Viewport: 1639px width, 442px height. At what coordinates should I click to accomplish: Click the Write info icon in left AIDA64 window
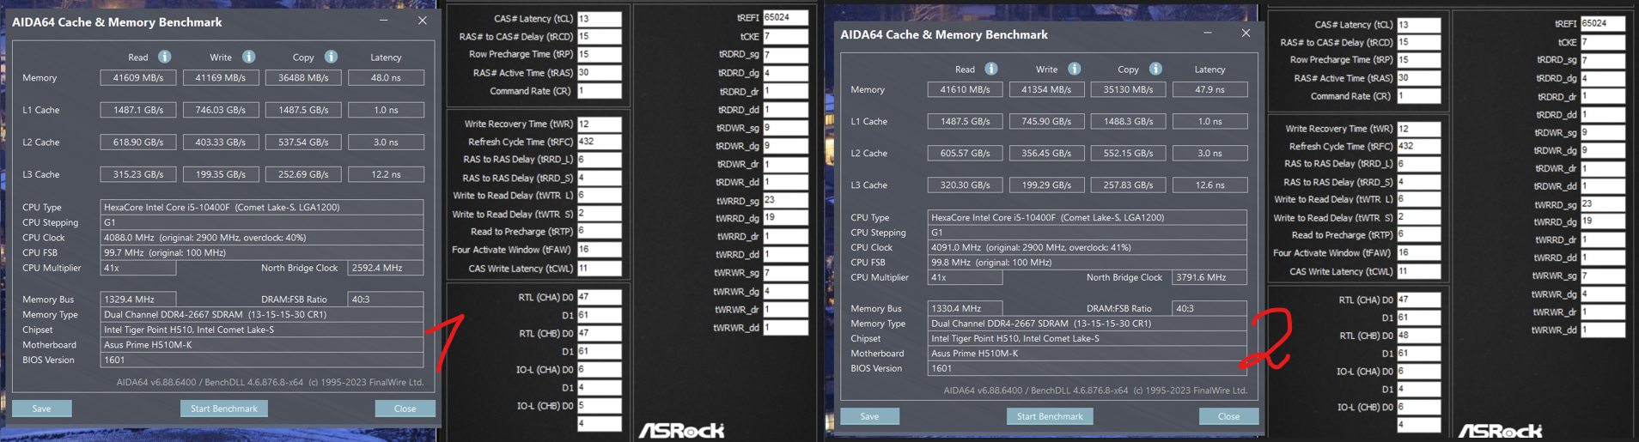248,57
